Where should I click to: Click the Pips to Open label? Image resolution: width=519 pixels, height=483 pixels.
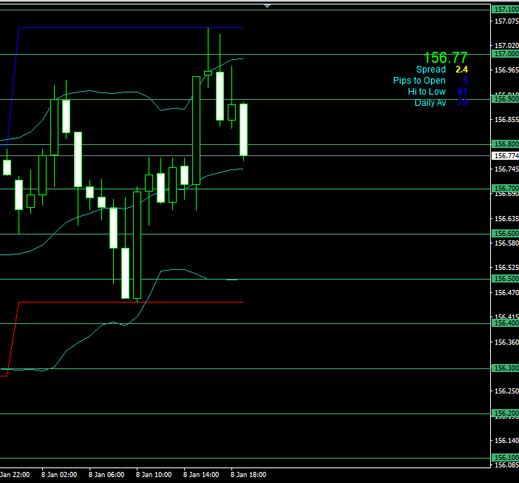[419, 81]
